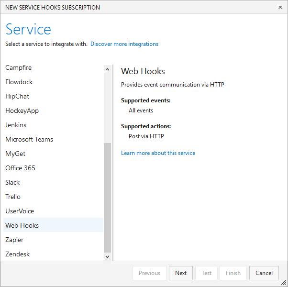Screen dimensions: 288x287
Task: Open Learn more about this service link
Action: click(158, 153)
